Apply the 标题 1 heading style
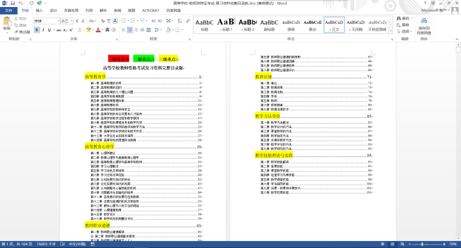461x248 pixels. click(x=226, y=25)
